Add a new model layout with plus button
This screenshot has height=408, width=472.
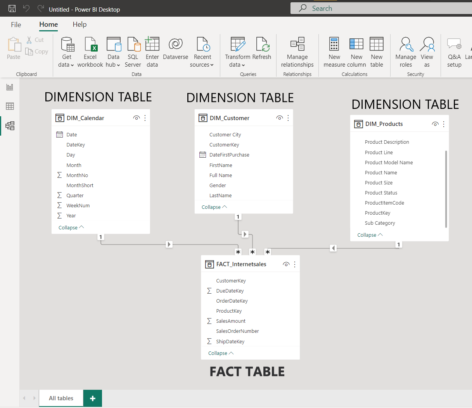[x=92, y=398]
